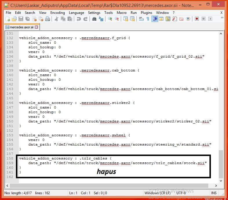Viewport: 228px width, 200px height.
Task: Save the file with the floppy icon
Action: (21, 19)
